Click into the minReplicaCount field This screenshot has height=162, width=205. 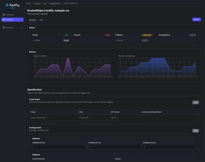click(114, 147)
